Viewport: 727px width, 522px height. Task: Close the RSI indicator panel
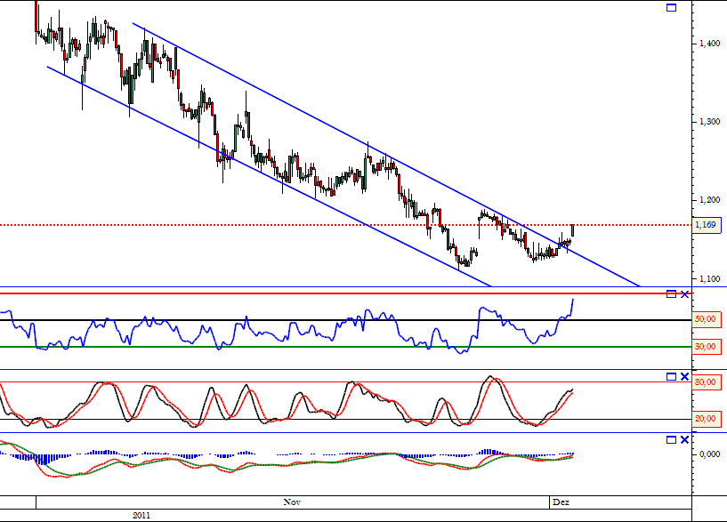pos(684,294)
